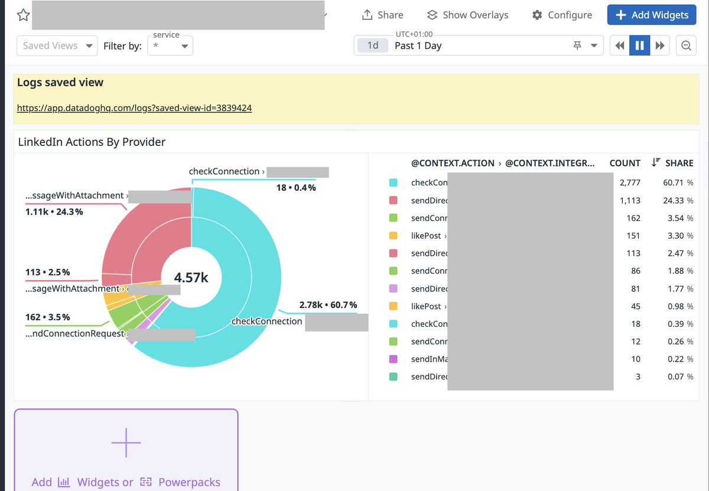
Task: Expand the service filter dropdown
Action: 170,45
